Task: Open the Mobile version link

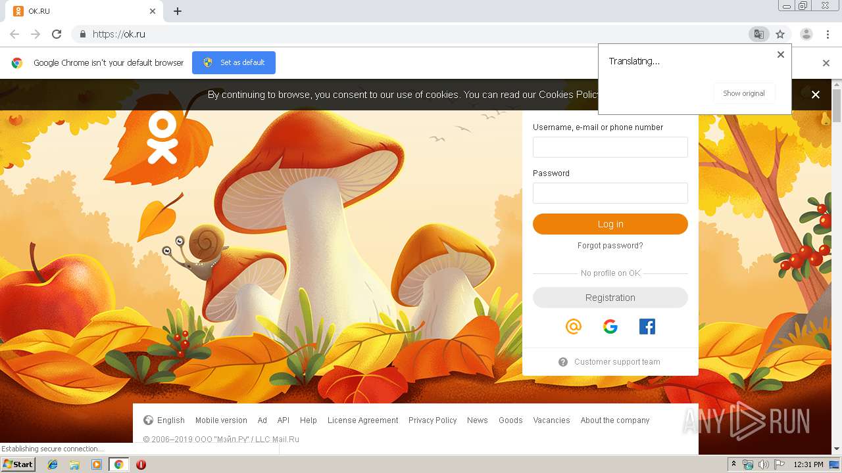Action: pyautogui.click(x=221, y=420)
